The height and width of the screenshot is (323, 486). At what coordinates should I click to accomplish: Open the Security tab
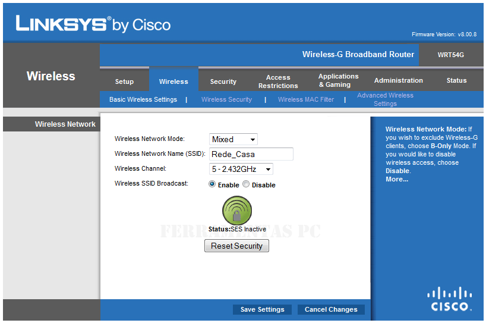click(x=223, y=81)
